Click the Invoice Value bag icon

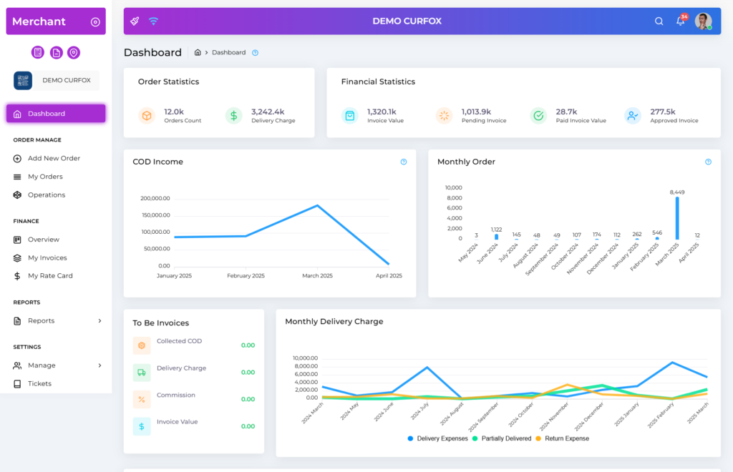349,115
